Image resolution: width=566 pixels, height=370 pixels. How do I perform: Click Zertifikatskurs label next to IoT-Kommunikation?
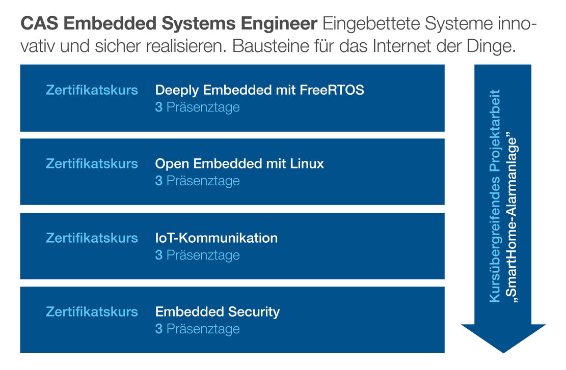pos(92,238)
